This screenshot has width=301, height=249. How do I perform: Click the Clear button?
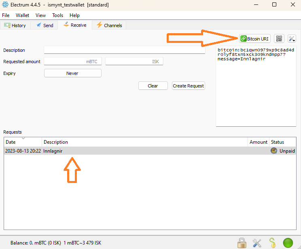[153, 86]
